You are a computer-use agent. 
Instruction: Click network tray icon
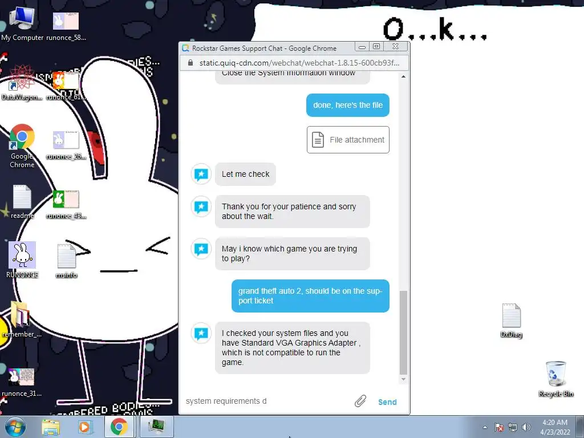(x=513, y=427)
